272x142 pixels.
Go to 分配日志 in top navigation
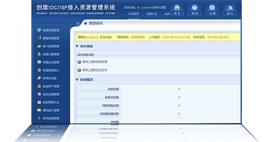[x=151, y=14]
